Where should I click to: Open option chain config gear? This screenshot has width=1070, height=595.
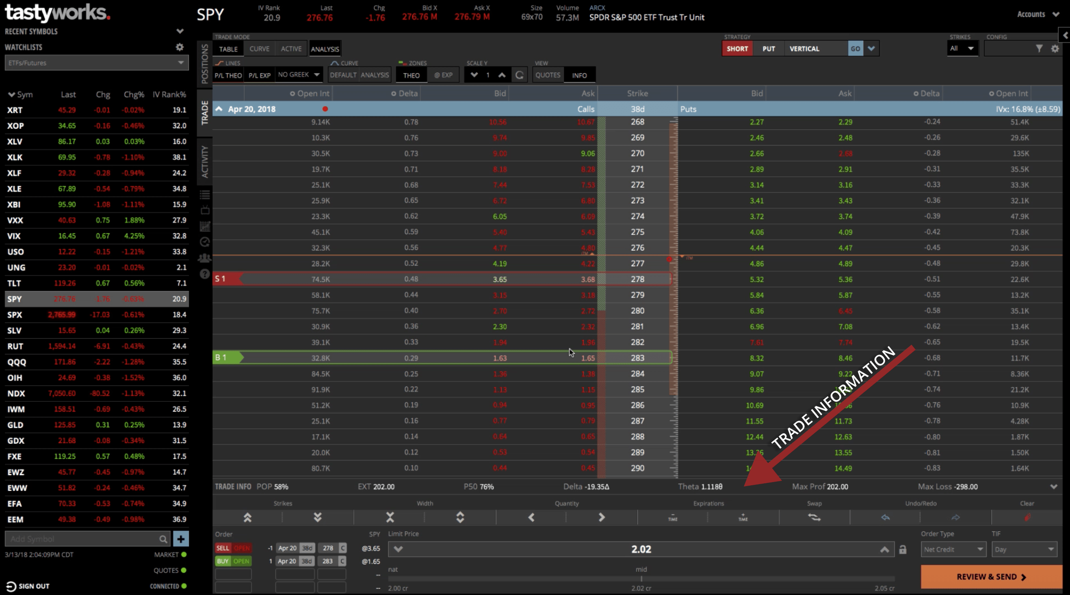[1055, 49]
